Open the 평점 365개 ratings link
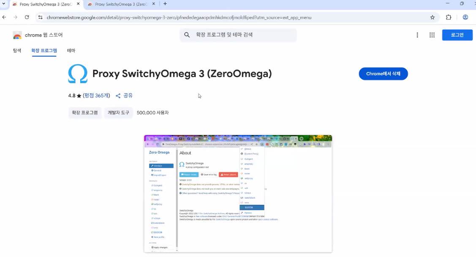 coord(97,95)
